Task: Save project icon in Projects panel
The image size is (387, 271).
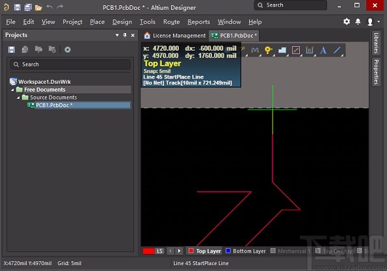Action: point(11,49)
